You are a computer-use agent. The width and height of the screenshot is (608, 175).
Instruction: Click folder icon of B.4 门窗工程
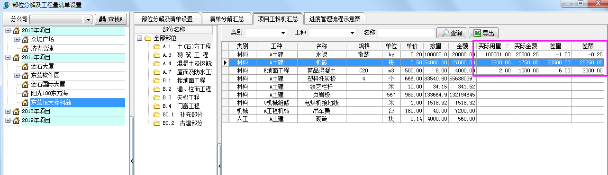point(157,106)
